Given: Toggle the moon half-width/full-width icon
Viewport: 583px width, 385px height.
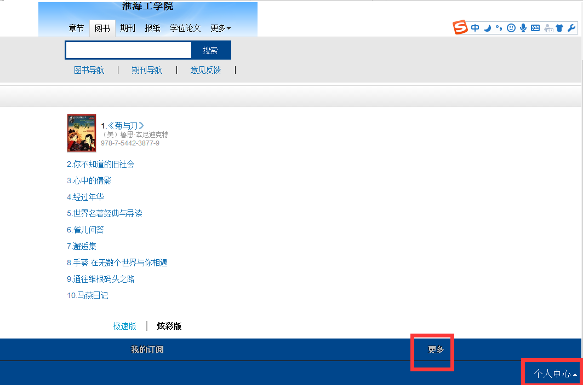Looking at the screenshot, I should 487,28.
